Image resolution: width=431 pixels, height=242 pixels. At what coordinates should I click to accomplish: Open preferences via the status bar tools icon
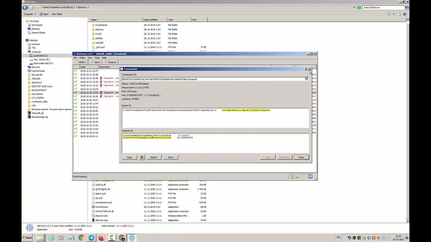[x=298, y=176]
